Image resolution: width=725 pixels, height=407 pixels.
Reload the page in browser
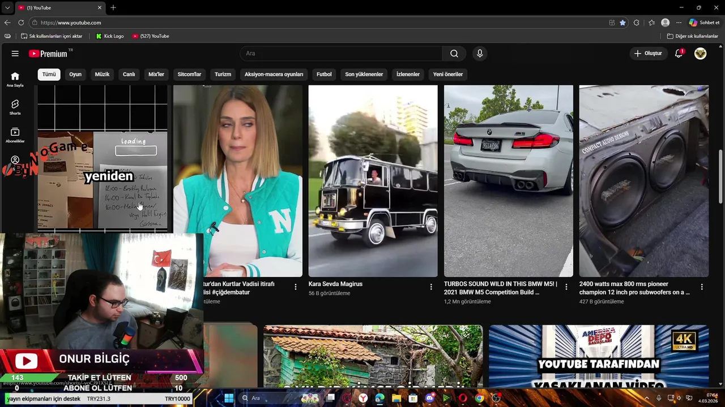pos(21,23)
